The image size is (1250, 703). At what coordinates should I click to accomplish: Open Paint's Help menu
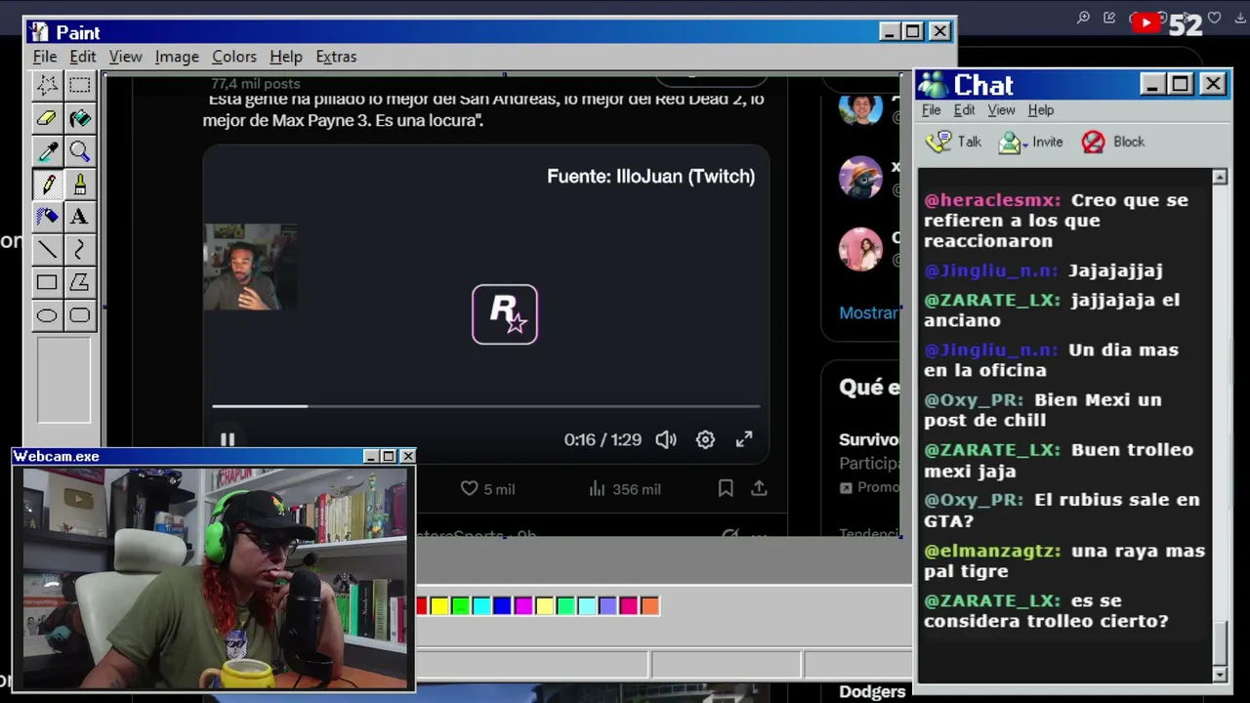tap(286, 57)
